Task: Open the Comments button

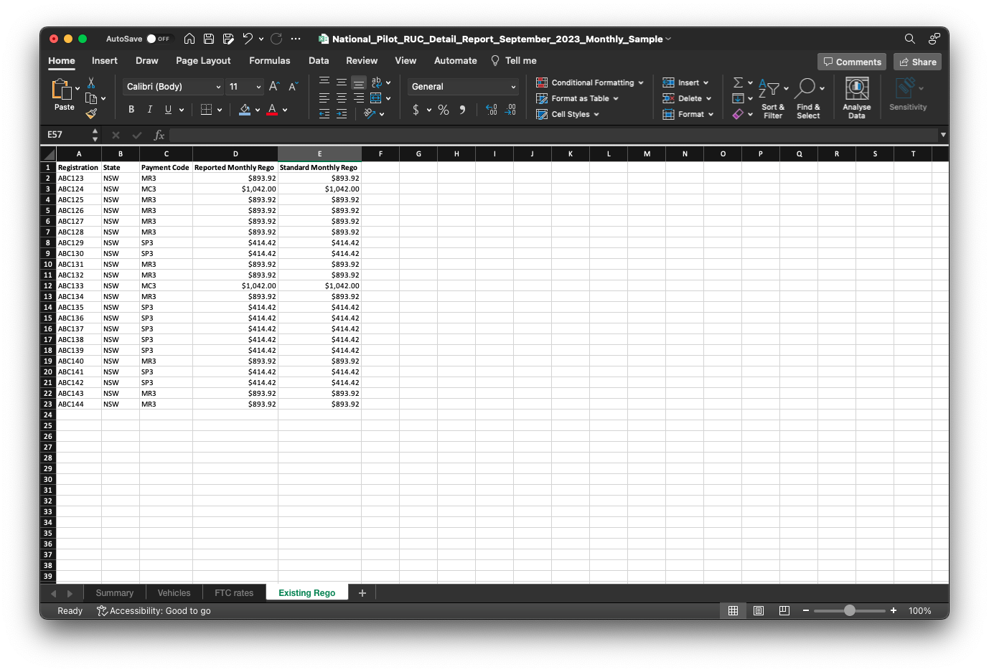Action: click(x=851, y=62)
